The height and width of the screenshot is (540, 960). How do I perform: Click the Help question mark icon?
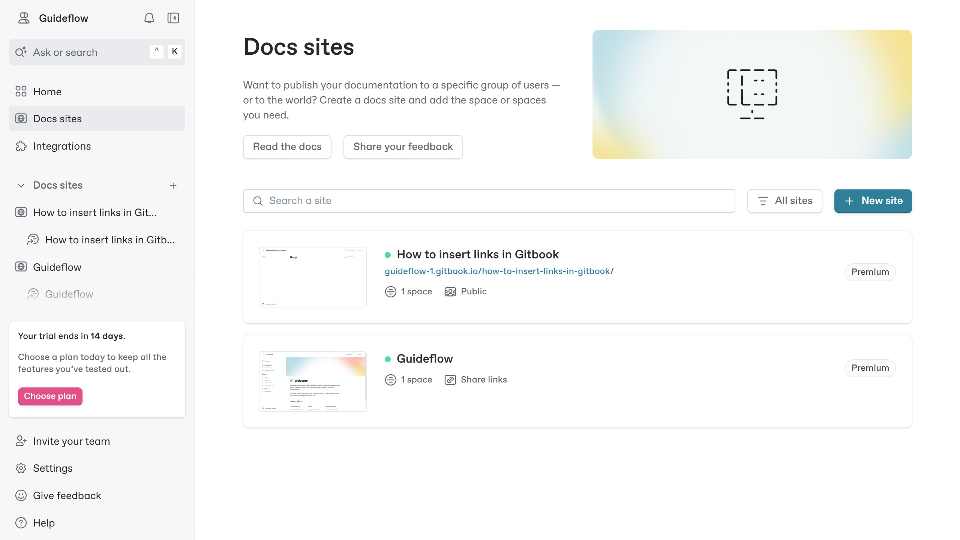pos(21,523)
